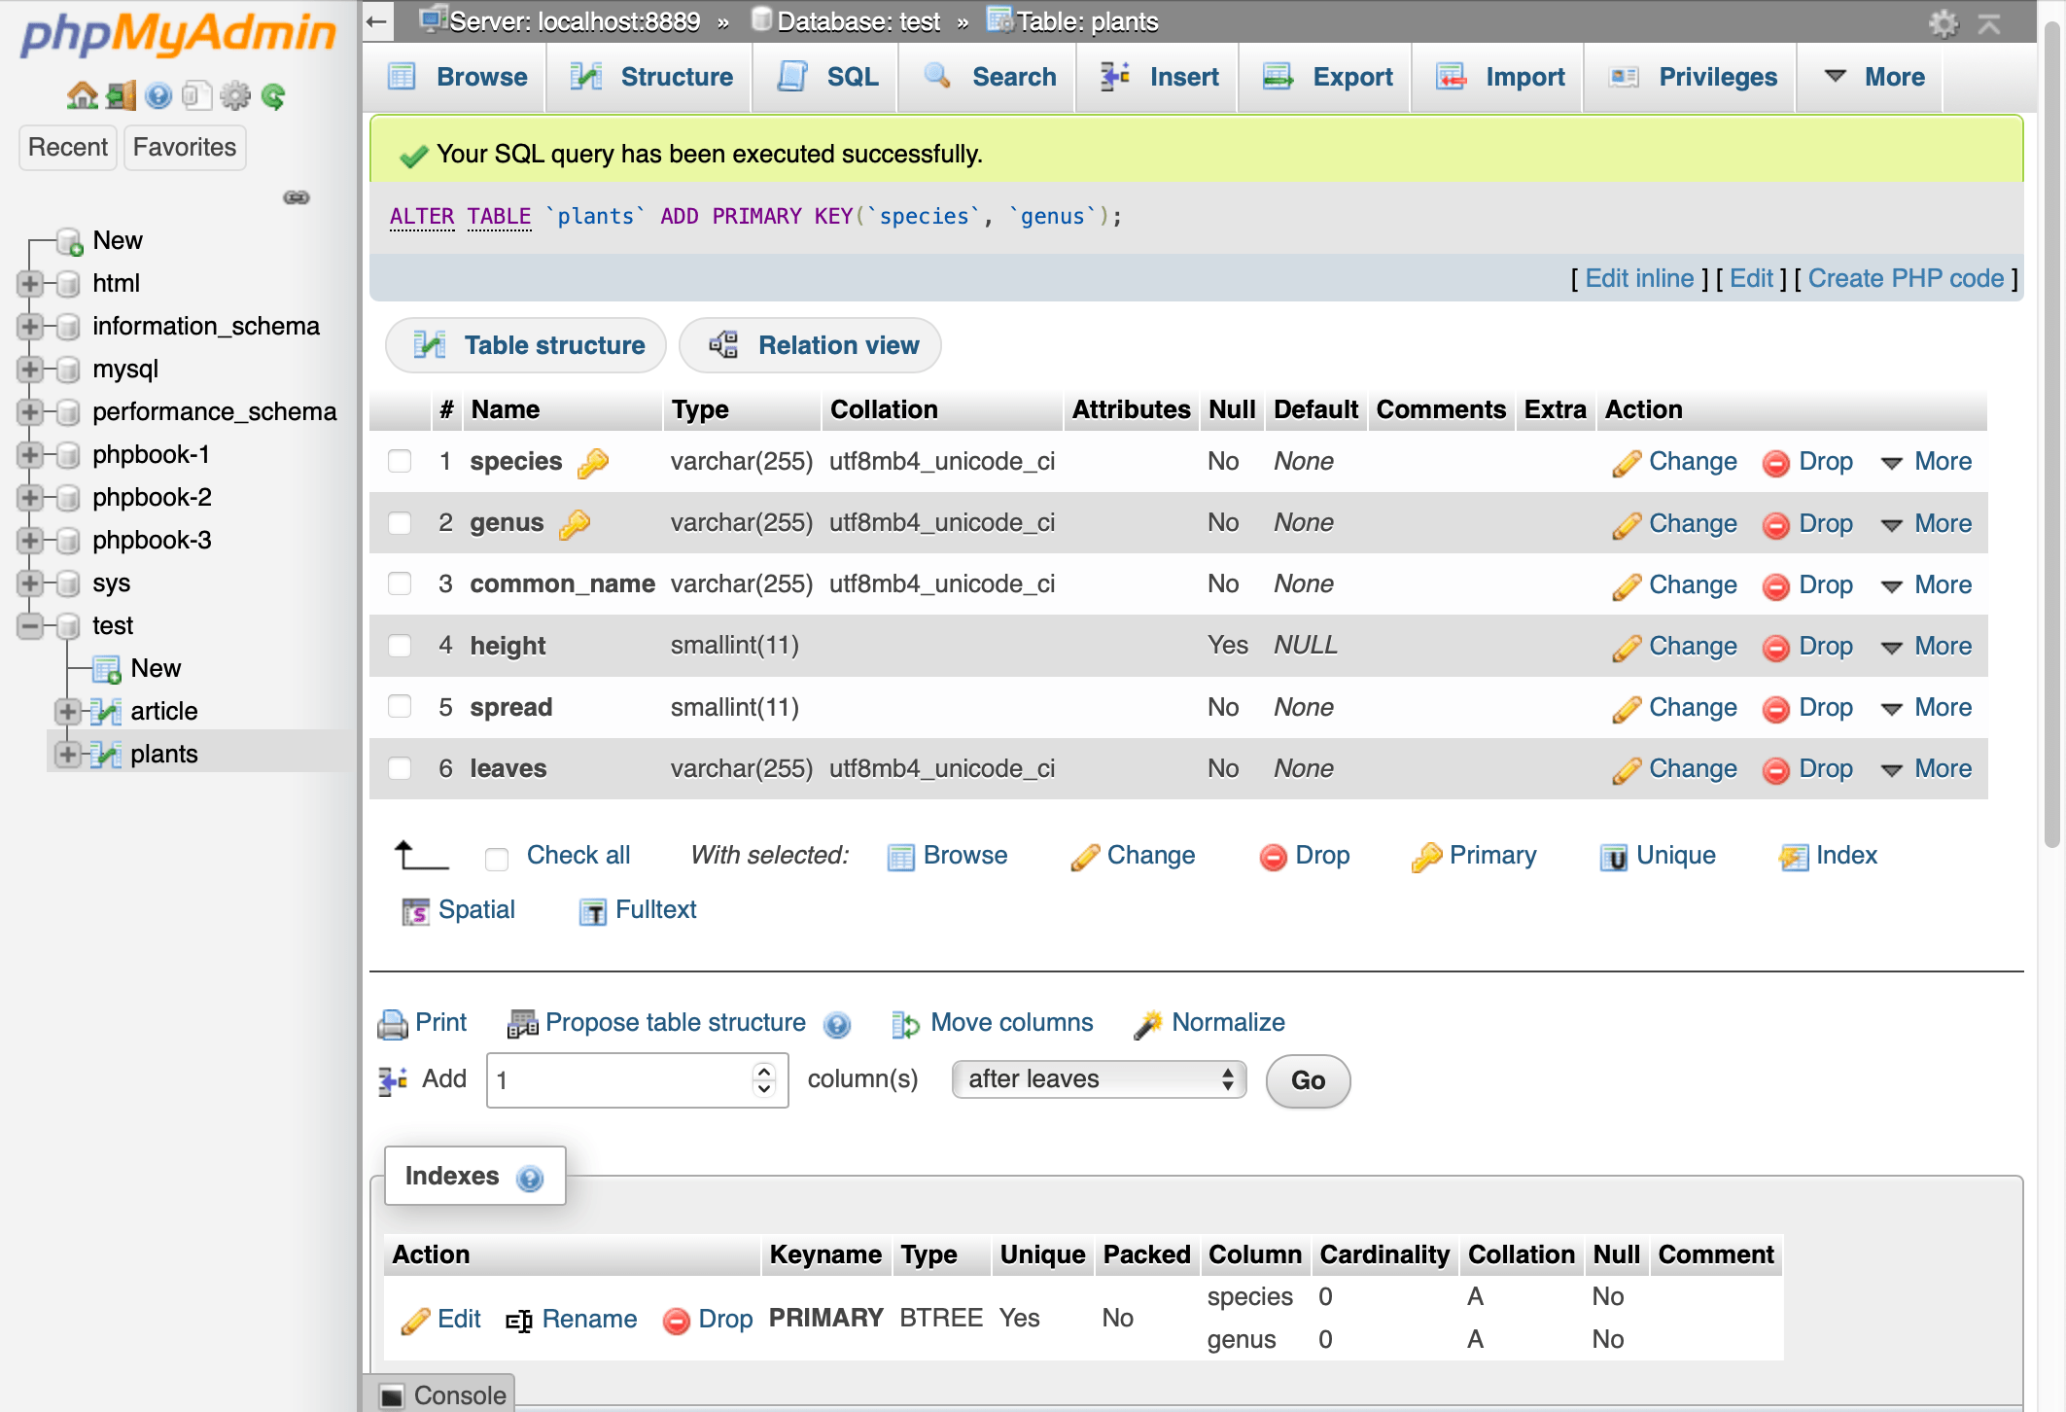
Task: Click the Drop icon for height column
Action: point(1776,648)
